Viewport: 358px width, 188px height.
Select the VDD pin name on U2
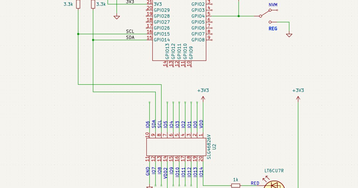click(x=201, y=124)
